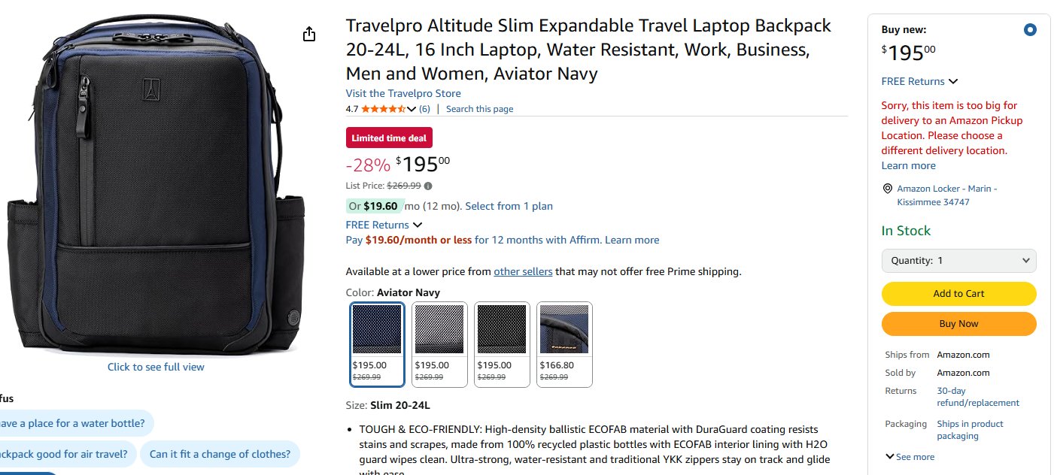Viewport: 1054px width, 475px height.
Task: Click the star rating icons
Action: (x=384, y=109)
